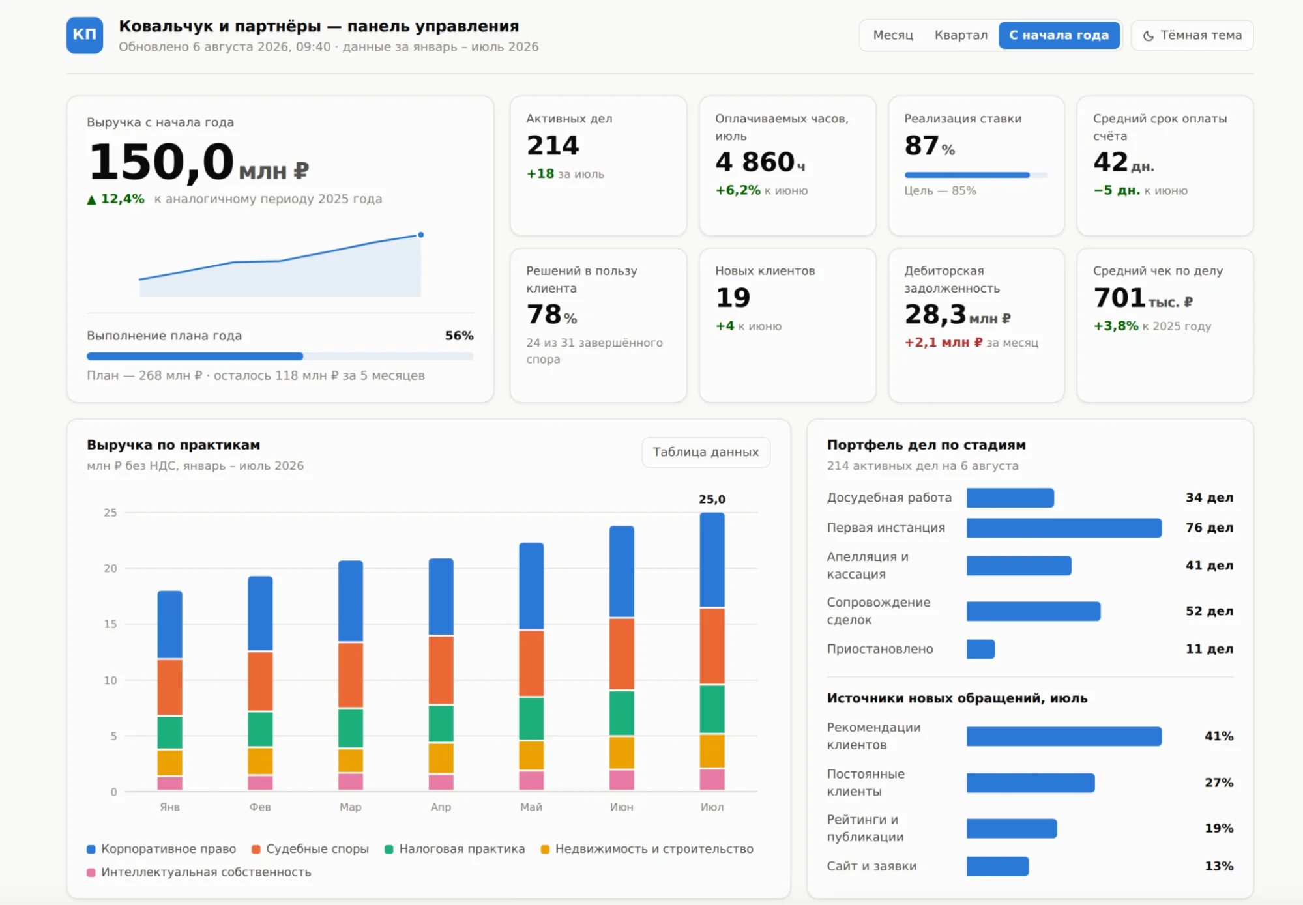Toggle the Судебные споры legend swatch
Screen dimensions: 1303x905
(256, 849)
